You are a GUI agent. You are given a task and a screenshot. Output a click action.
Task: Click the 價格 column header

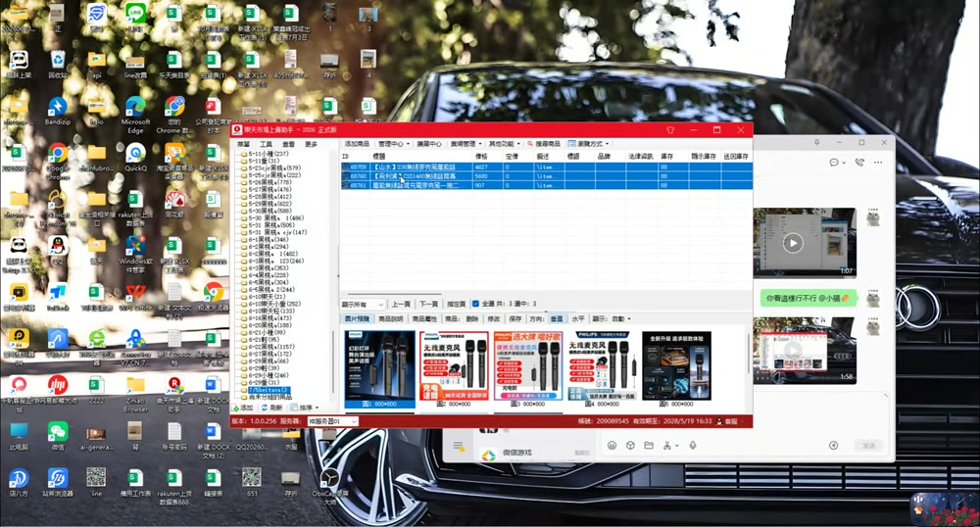[488, 156]
